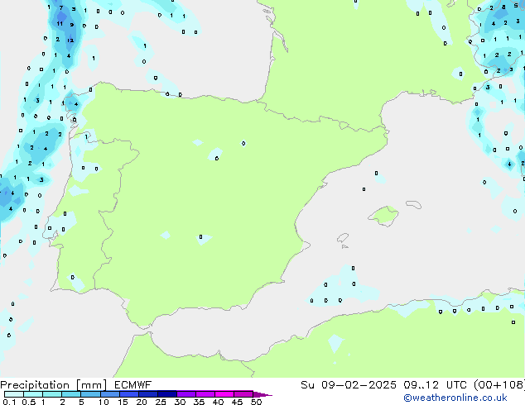
Task: Click the Ibiza island outline
Action: coord(343,238)
